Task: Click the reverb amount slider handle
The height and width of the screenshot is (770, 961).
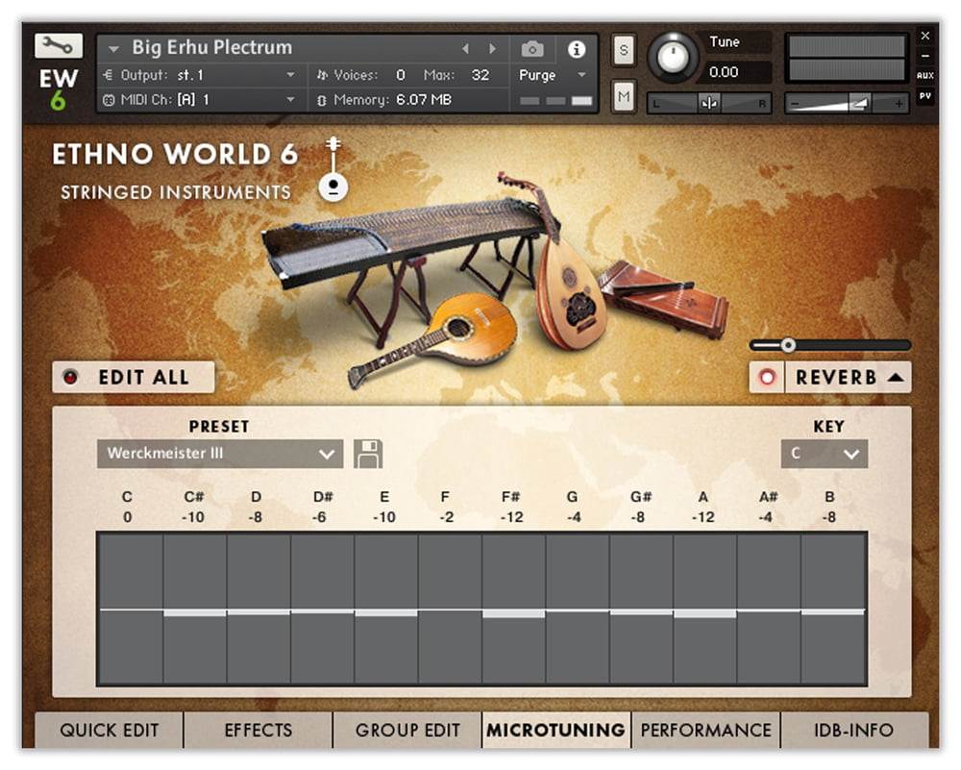Action: pyautogui.click(x=788, y=345)
